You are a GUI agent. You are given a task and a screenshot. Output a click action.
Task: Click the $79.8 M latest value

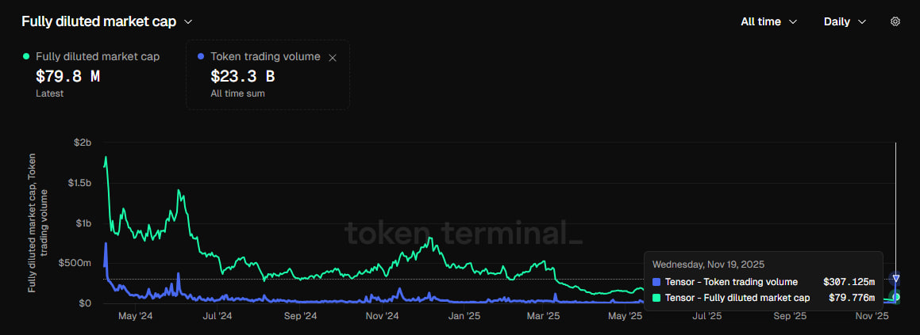pos(67,77)
